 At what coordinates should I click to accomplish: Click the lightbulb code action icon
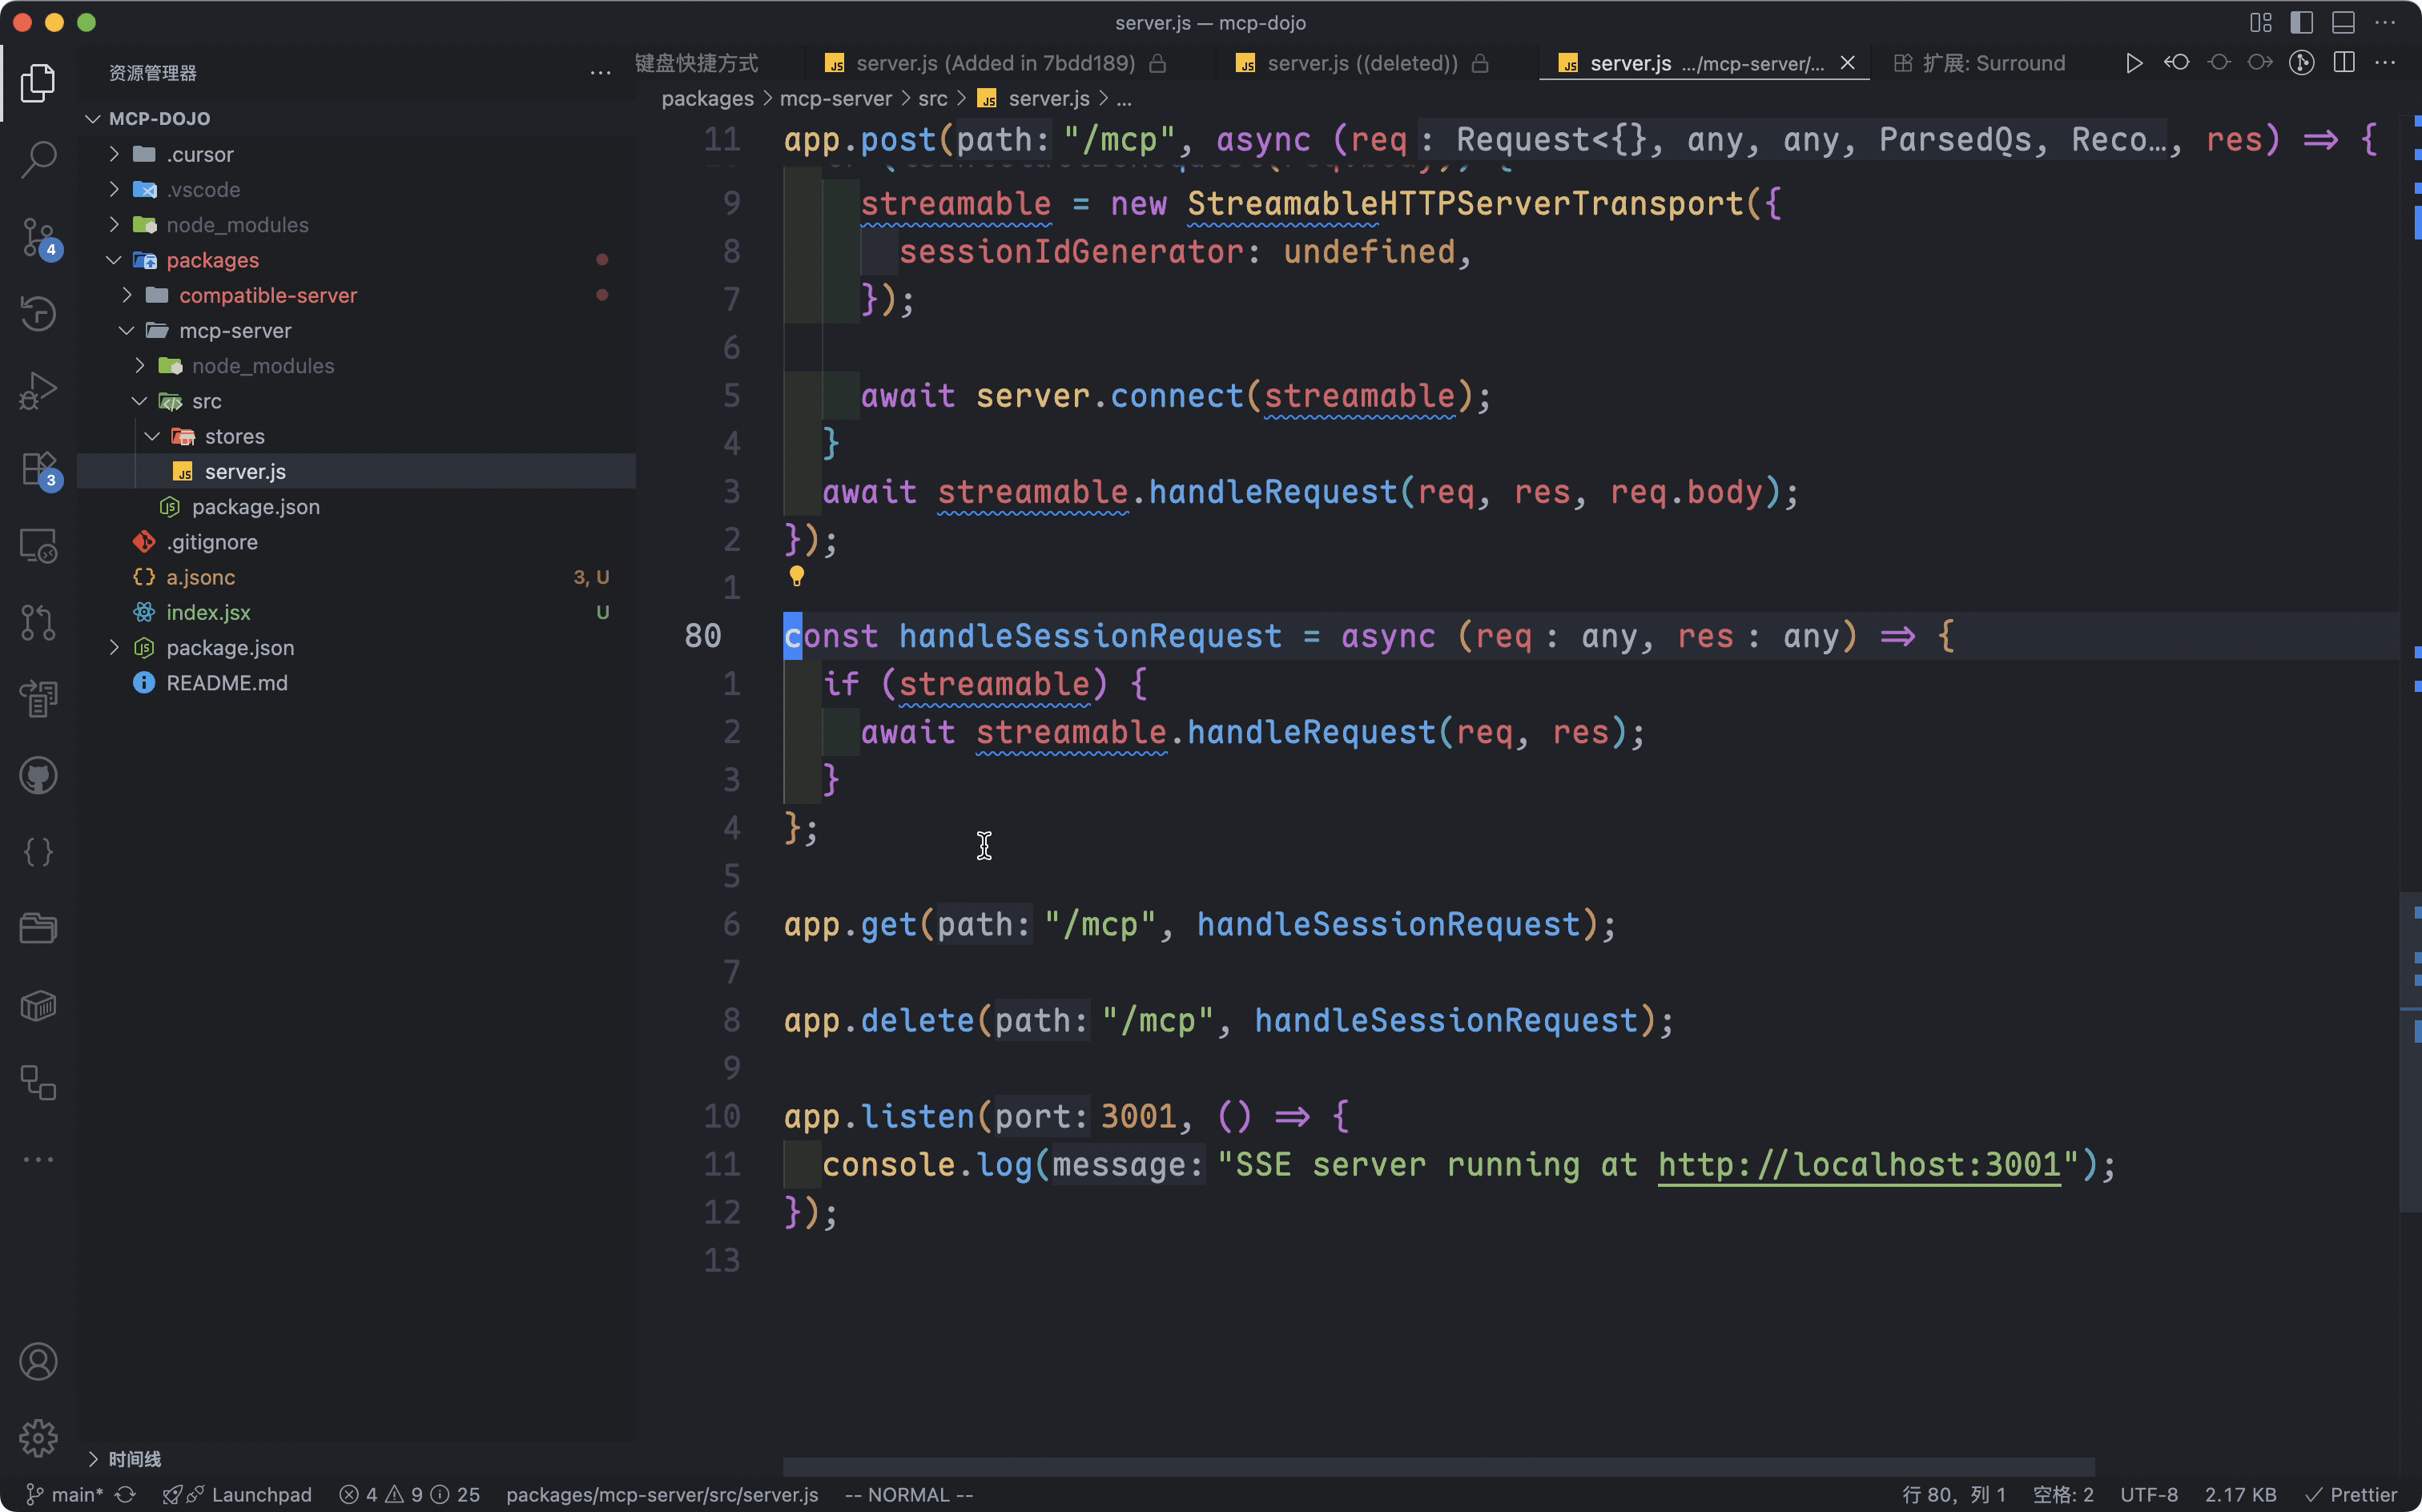(796, 576)
